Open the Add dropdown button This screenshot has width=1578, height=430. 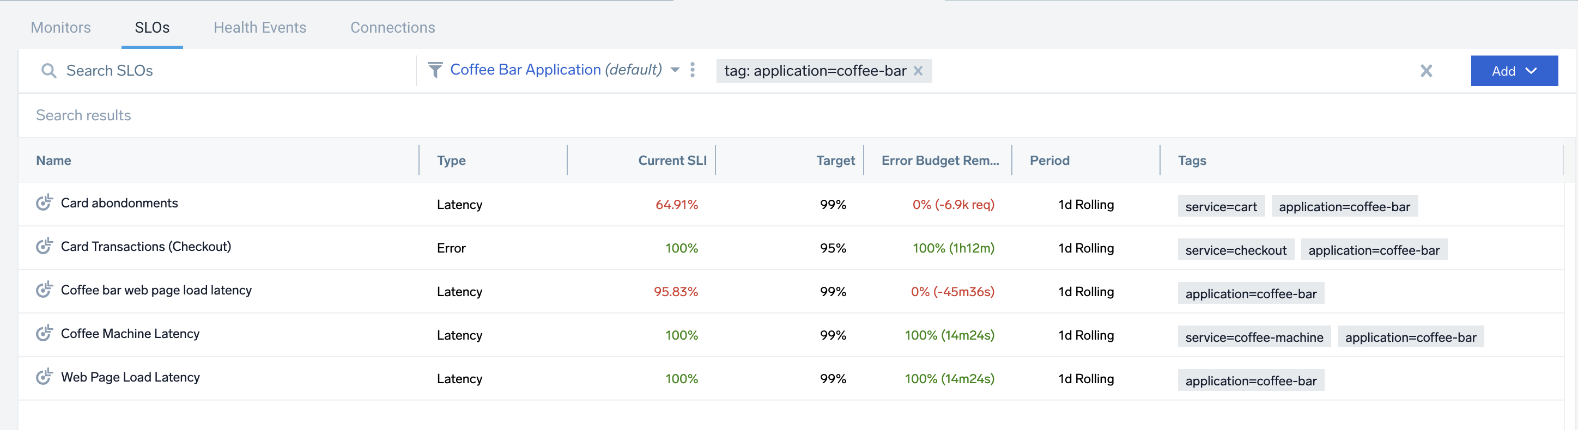click(x=1514, y=71)
